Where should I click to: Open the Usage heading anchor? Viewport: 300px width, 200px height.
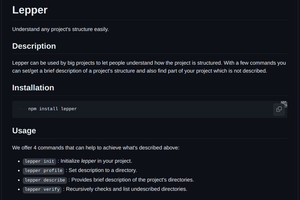click(x=24, y=130)
